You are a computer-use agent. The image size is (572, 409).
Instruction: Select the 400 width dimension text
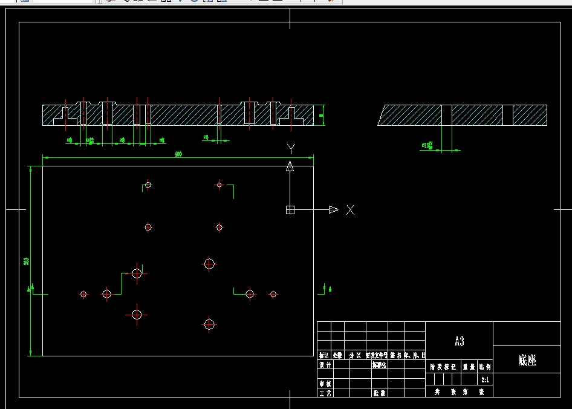click(x=178, y=154)
